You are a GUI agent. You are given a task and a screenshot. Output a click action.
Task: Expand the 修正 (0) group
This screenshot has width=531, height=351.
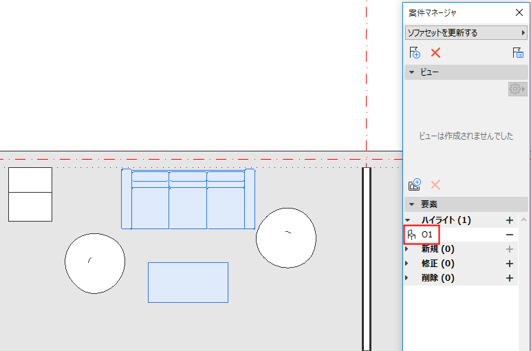(x=407, y=264)
